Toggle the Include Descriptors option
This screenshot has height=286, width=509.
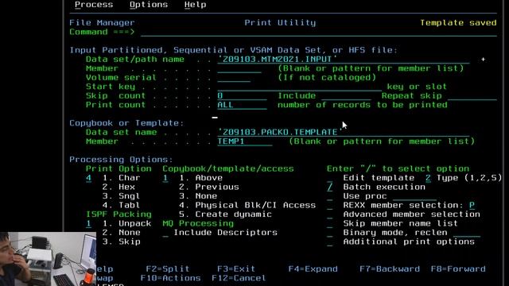coord(165,233)
